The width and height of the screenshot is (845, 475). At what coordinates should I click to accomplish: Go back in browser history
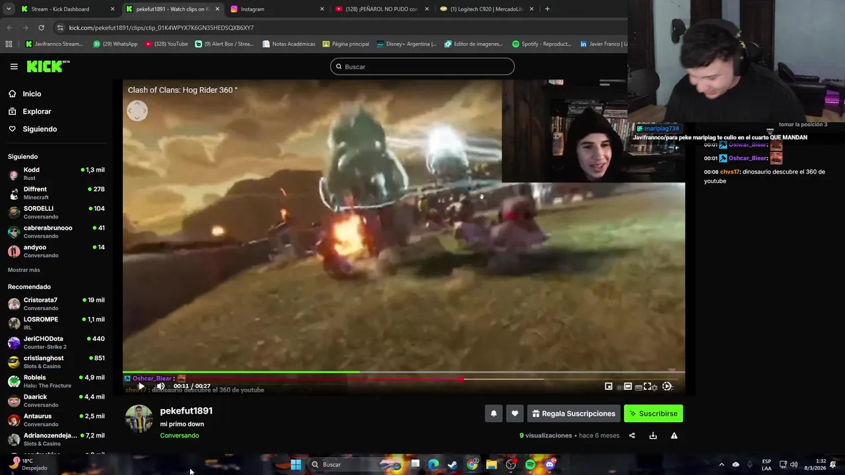[9, 28]
